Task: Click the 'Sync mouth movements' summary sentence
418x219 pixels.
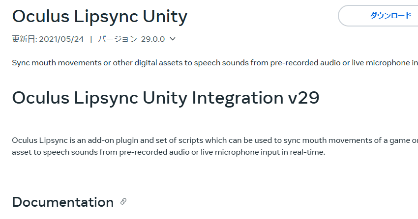Action: coord(215,63)
